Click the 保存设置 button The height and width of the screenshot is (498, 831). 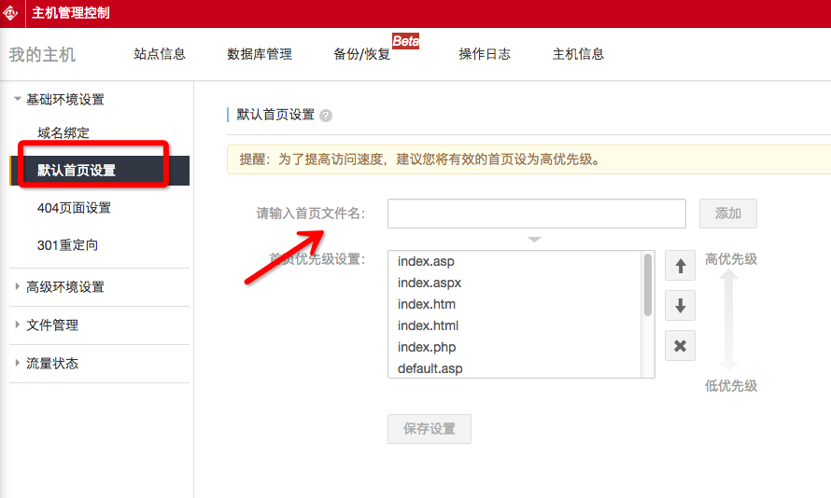[x=430, y=429]
